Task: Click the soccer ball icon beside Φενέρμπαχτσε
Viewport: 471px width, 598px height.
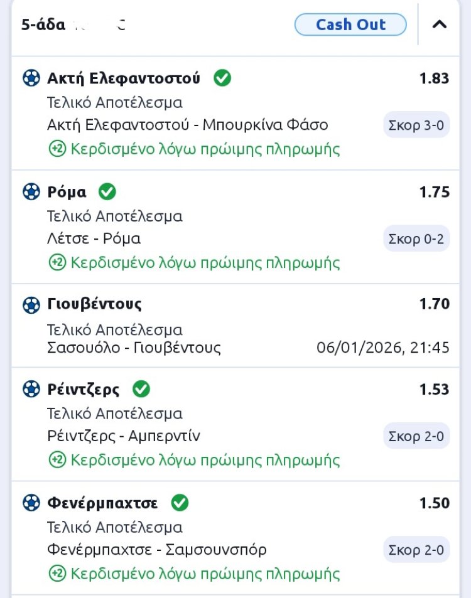Action: point(31,503)
